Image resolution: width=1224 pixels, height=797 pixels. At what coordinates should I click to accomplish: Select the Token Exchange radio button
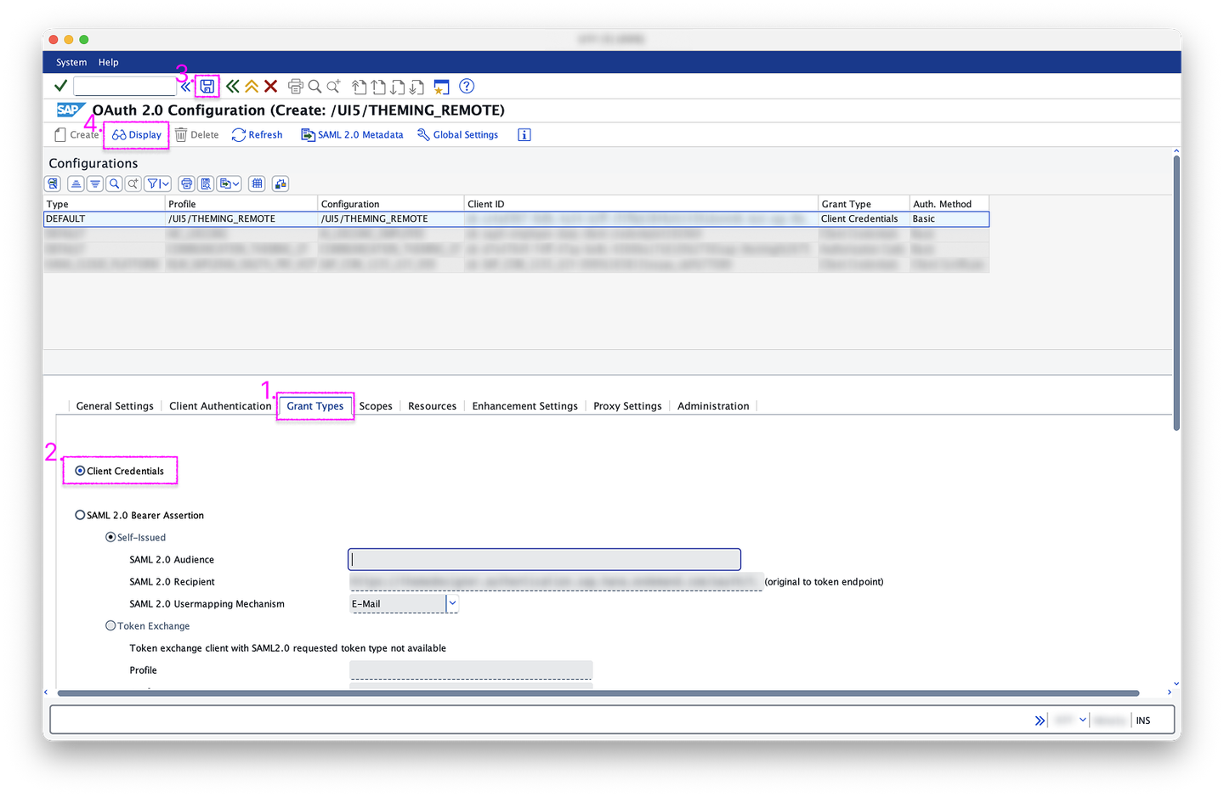pos(110,625)
